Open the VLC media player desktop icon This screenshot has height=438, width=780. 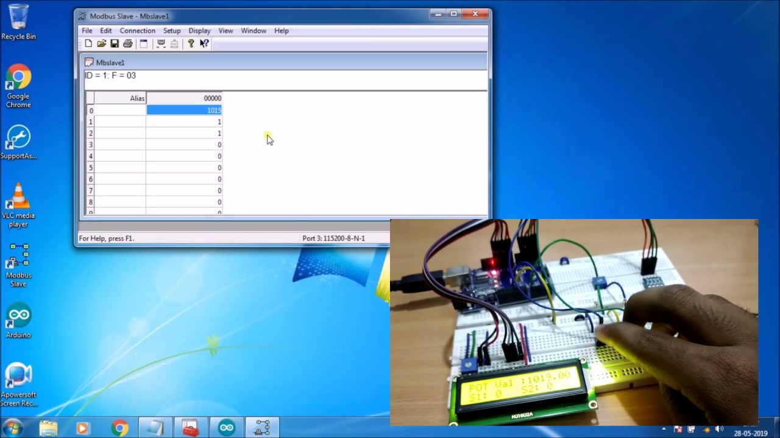tap(18, 205)
